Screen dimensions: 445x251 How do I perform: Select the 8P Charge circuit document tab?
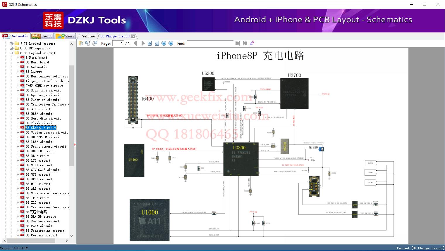tap(116, 36)
